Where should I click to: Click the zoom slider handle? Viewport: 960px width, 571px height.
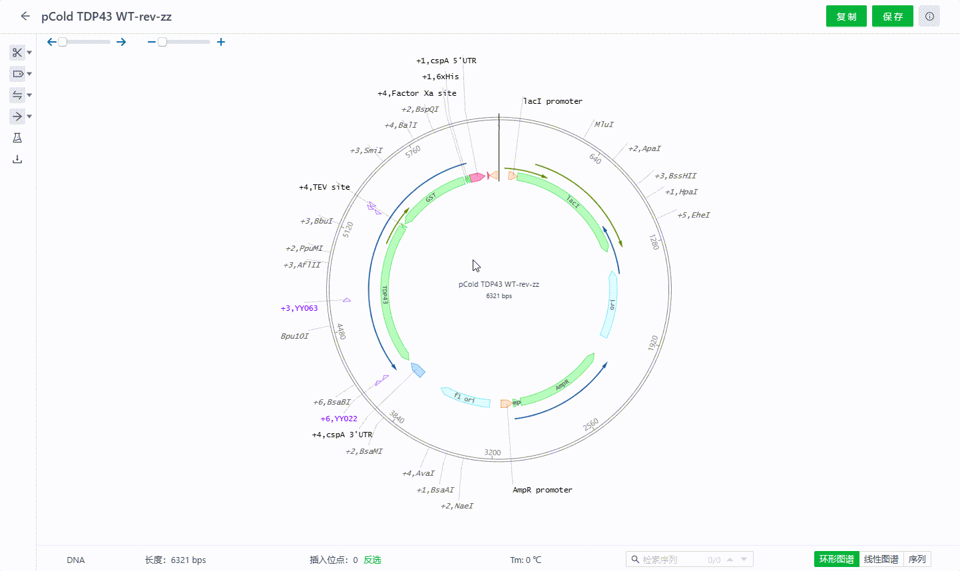tap(162, 42)
